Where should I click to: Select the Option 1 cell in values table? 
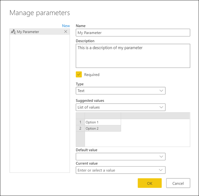[x=103, y=122]
